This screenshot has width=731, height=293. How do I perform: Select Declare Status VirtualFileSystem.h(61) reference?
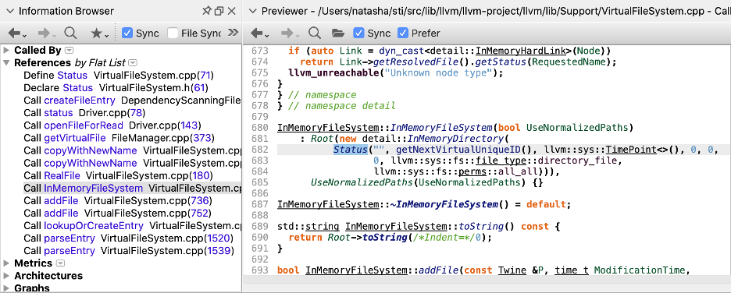point(116,88)
